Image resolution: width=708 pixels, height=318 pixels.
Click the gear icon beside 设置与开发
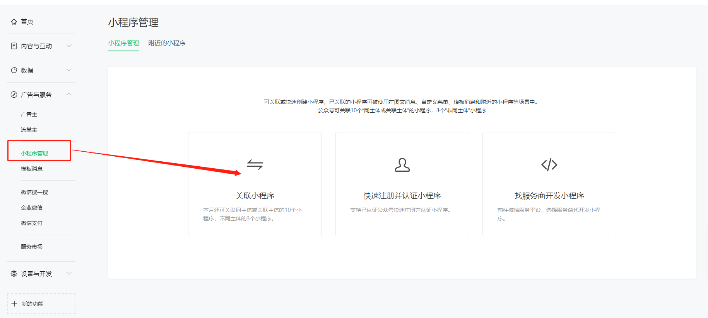tap(14, 274)
